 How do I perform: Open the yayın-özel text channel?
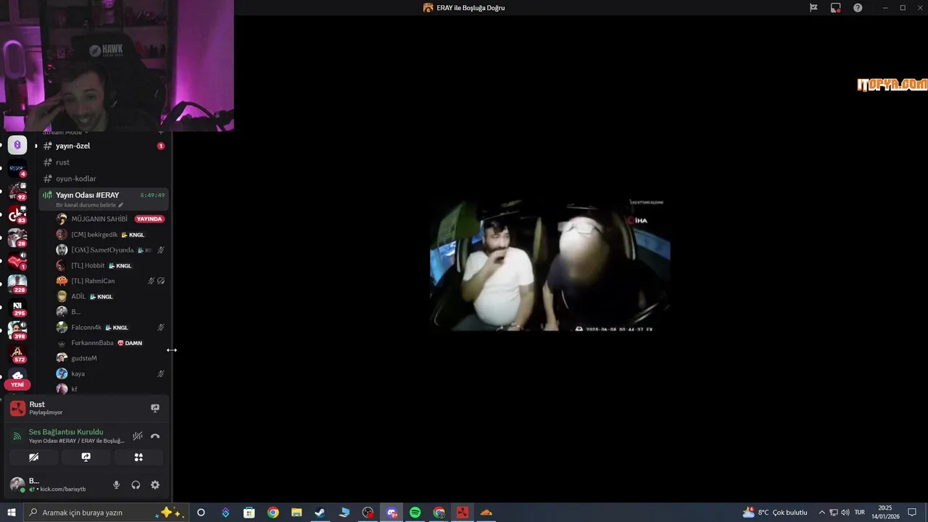tap(103, 146)
